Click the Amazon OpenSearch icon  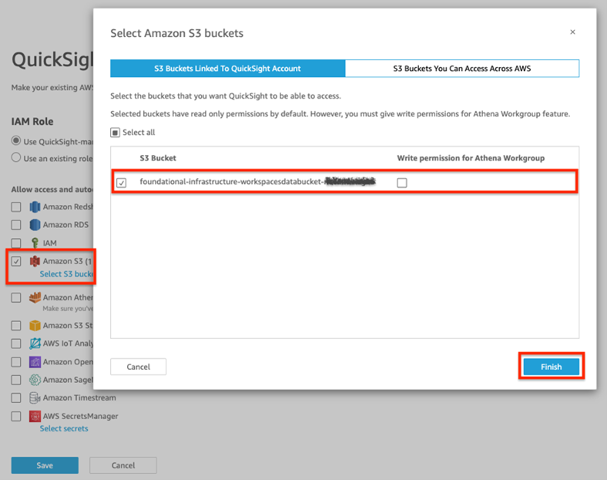pyautogui.click(x=35, y=362)
